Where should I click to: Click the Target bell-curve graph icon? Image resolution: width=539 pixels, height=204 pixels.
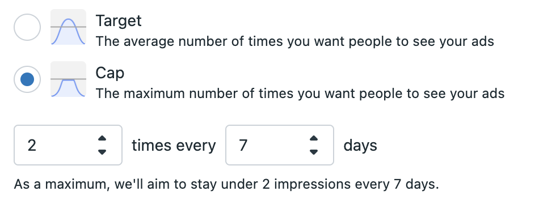(x=68, y=27)
